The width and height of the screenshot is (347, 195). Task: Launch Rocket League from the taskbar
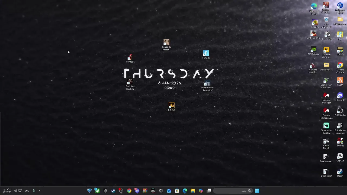89,191
